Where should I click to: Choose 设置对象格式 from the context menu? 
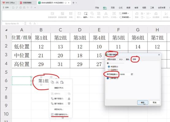tap(60, 114)
